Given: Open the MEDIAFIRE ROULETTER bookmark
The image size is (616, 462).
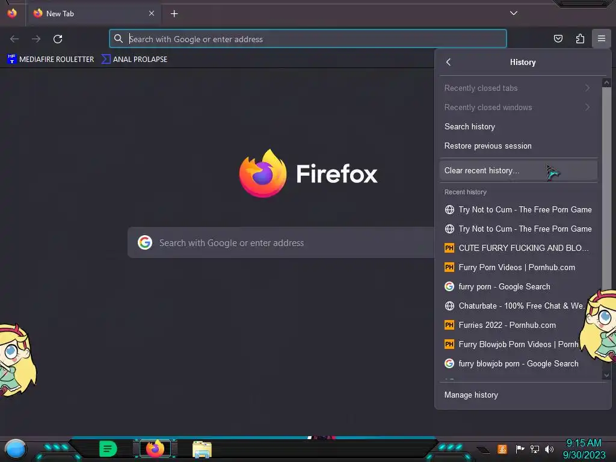Looking at the screenshot, I should (x=51, y=60).
